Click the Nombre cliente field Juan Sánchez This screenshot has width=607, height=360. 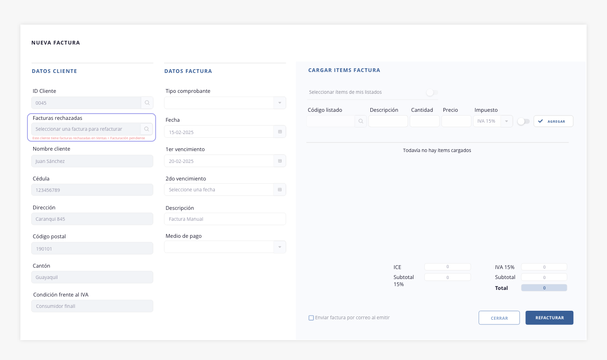point(92,161)
